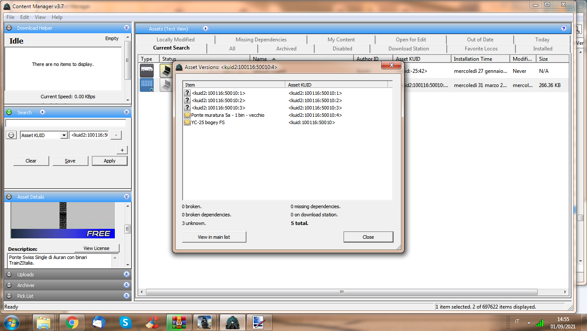Click the search name text field
This screenshot has width=587, height=331.
(x=66, y=123)
